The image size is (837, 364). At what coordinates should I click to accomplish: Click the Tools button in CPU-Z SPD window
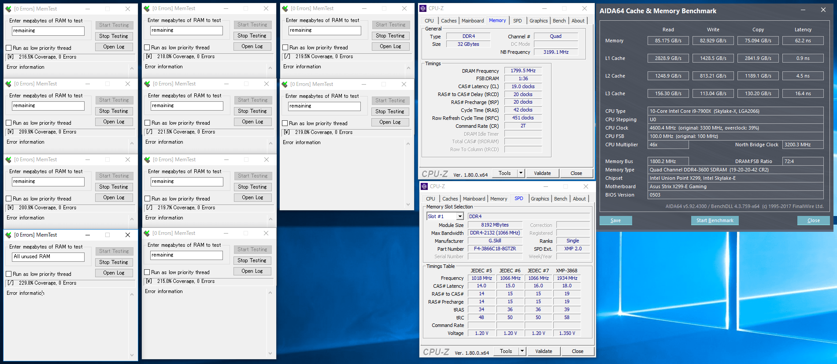[506, 351]
